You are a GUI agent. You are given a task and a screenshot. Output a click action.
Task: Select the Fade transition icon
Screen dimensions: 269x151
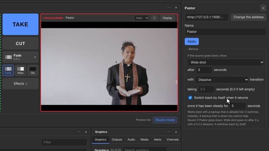[8, 70]
